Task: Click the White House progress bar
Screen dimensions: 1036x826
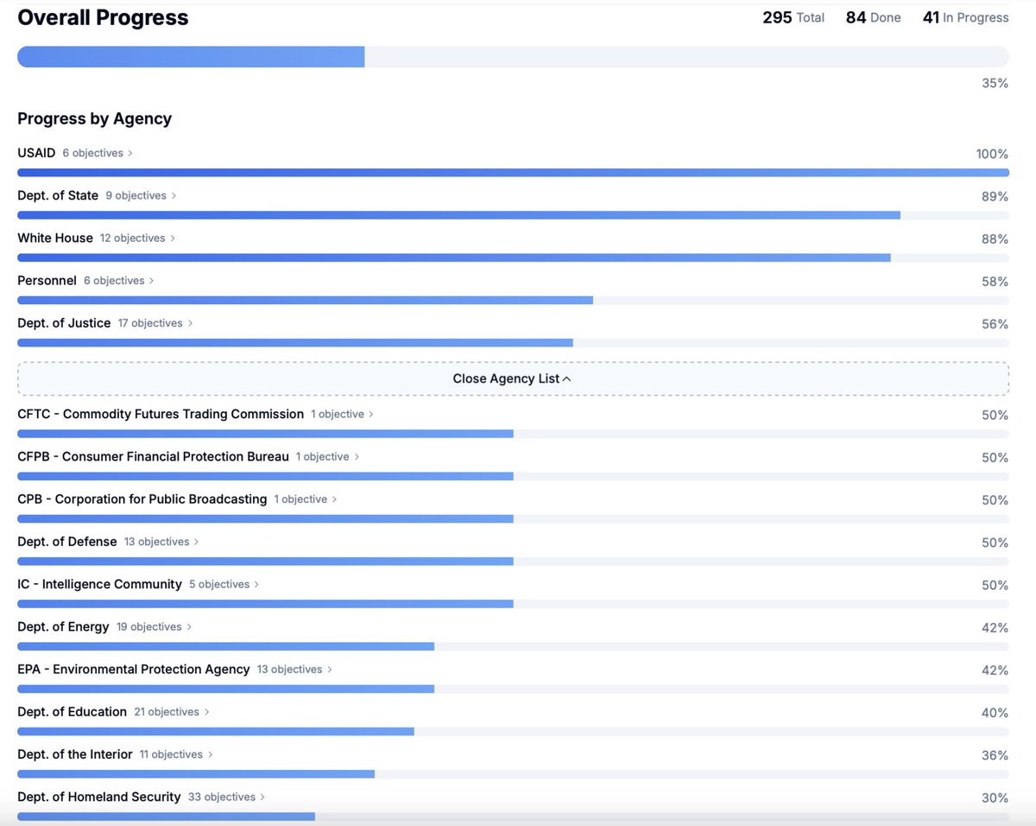Action: [513, 257]
